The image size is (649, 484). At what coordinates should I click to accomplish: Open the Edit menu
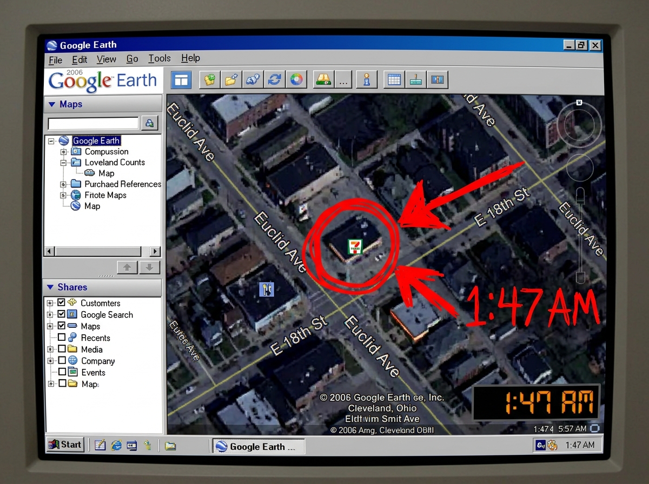click(x=80, y=59)
